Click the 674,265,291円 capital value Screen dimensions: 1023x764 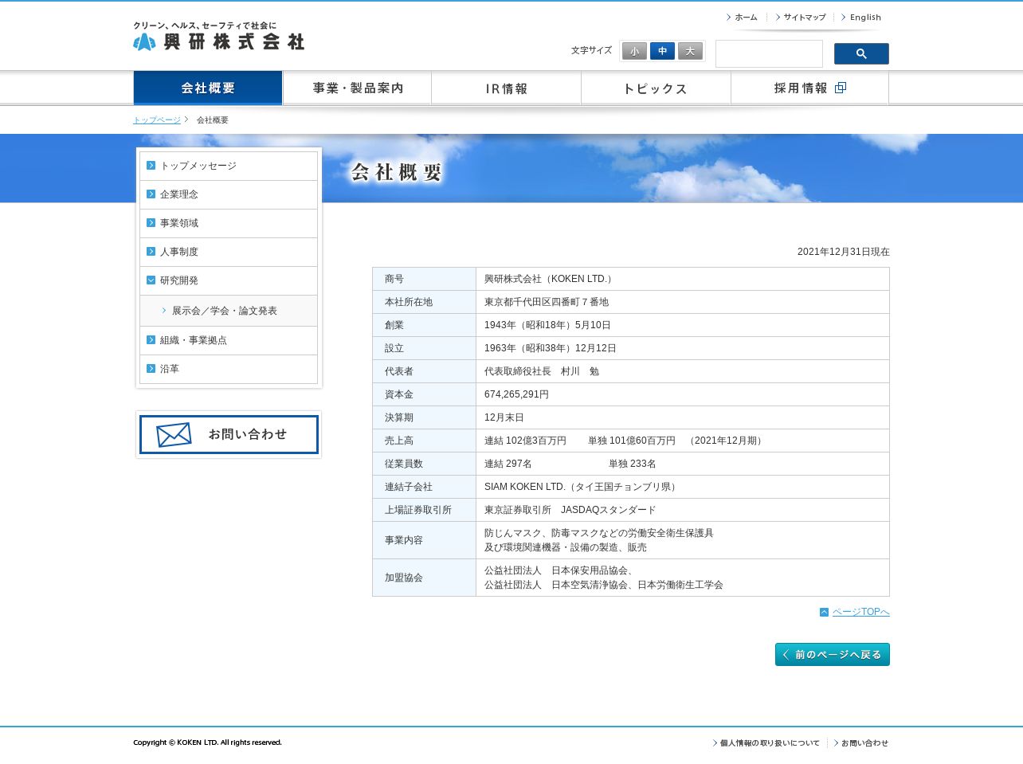coord(516,394)
